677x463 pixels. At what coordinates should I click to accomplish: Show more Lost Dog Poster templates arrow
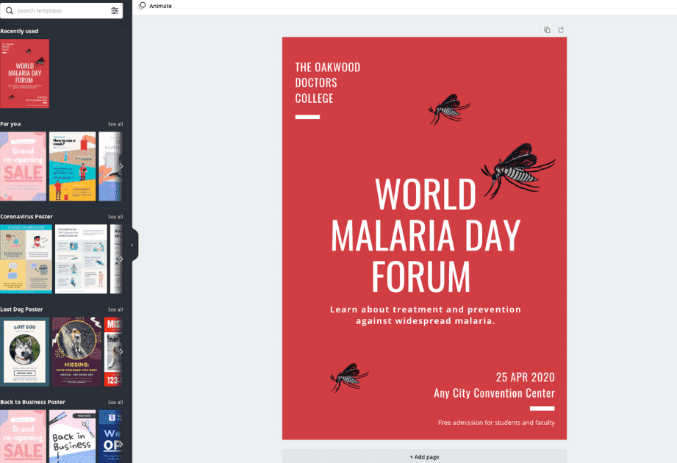(x=121, y=351)
